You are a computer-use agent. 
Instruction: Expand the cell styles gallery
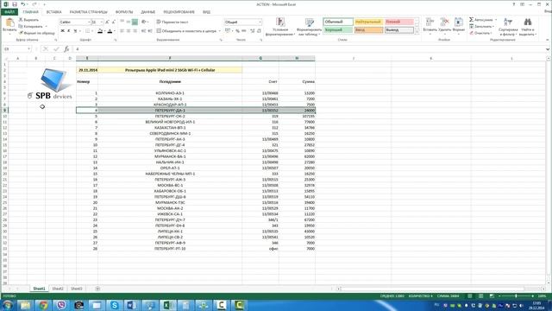(x=417, y=32)
